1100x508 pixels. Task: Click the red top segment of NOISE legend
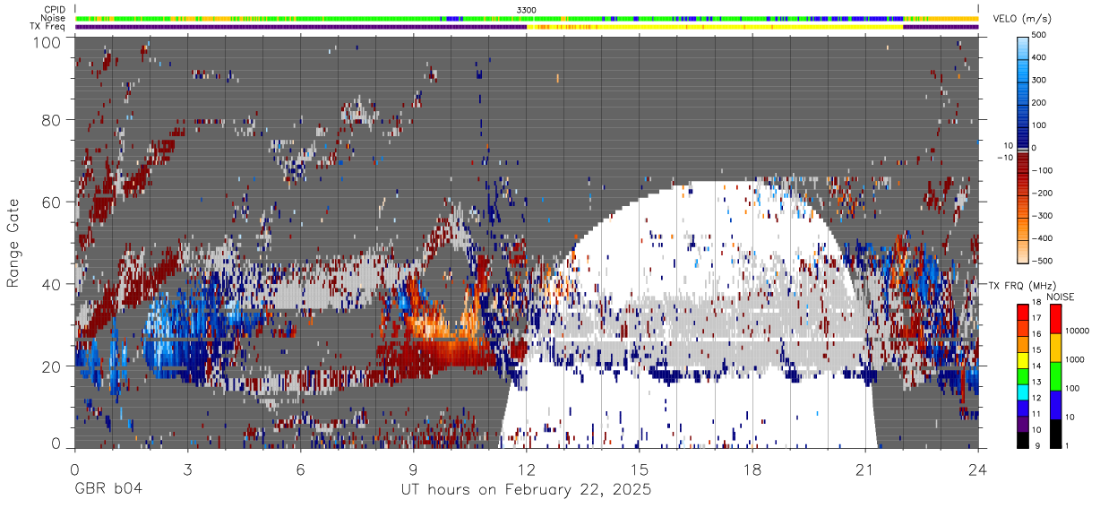[1054, 318]
